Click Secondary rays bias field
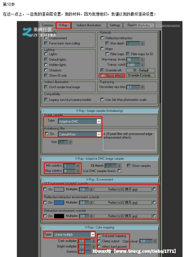Image resolution: width=188 pixels, height=257 pixels. (x=133, y=87)
